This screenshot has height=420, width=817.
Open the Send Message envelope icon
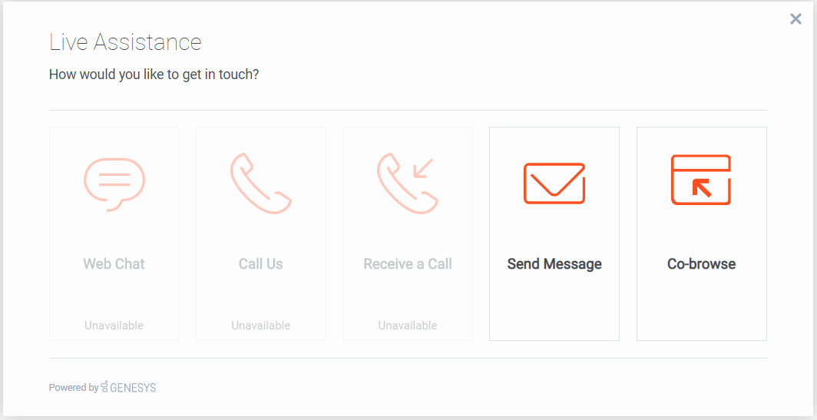[554, 184]
